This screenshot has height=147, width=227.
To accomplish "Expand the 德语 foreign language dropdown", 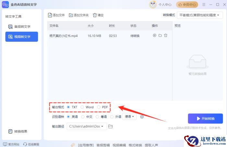I will [x=129, y=117].
